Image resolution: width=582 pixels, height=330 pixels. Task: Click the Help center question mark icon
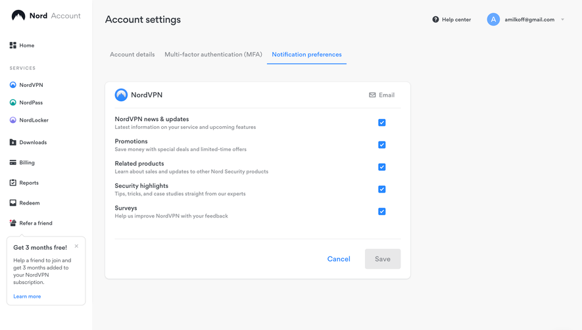(435, 19)
